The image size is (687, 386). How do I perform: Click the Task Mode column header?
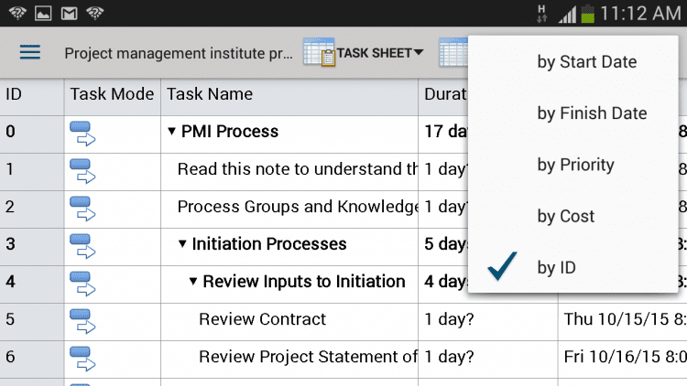pos(112,93)
